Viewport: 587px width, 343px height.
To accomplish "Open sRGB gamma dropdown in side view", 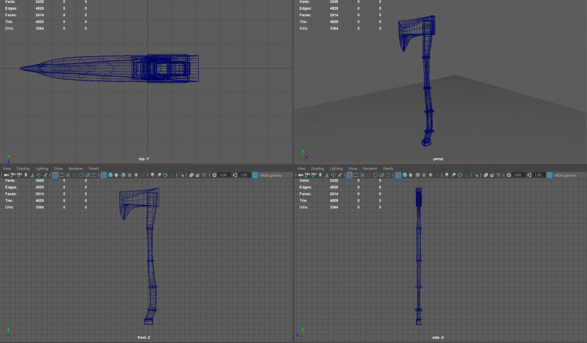I will 568,175.
